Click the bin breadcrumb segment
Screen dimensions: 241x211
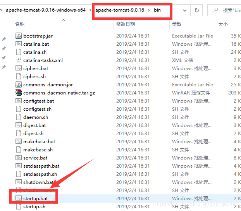157,10
